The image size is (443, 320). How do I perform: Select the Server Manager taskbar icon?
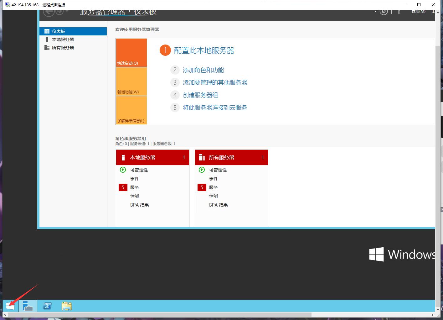pos(28,306)
